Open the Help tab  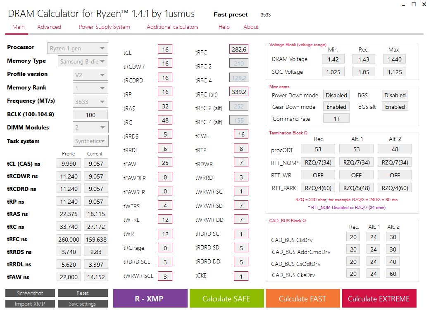click(x=224, y=27)
